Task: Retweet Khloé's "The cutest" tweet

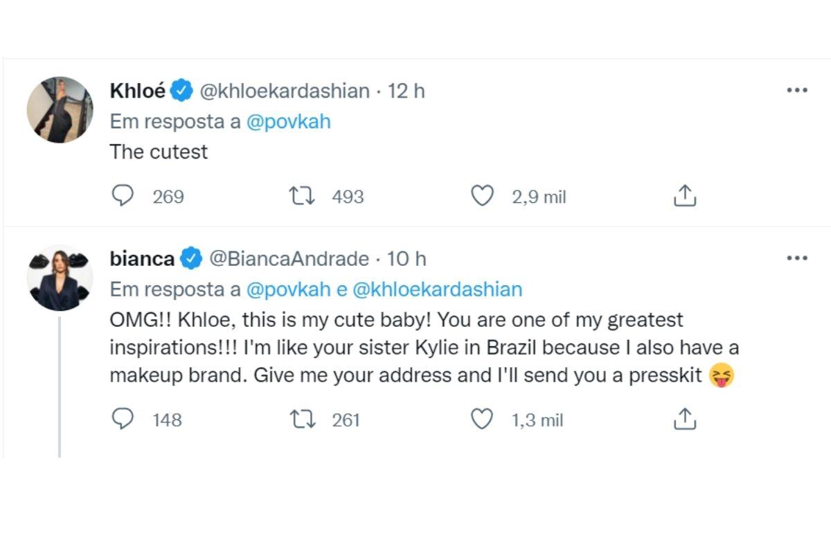Action: point(302,197)
